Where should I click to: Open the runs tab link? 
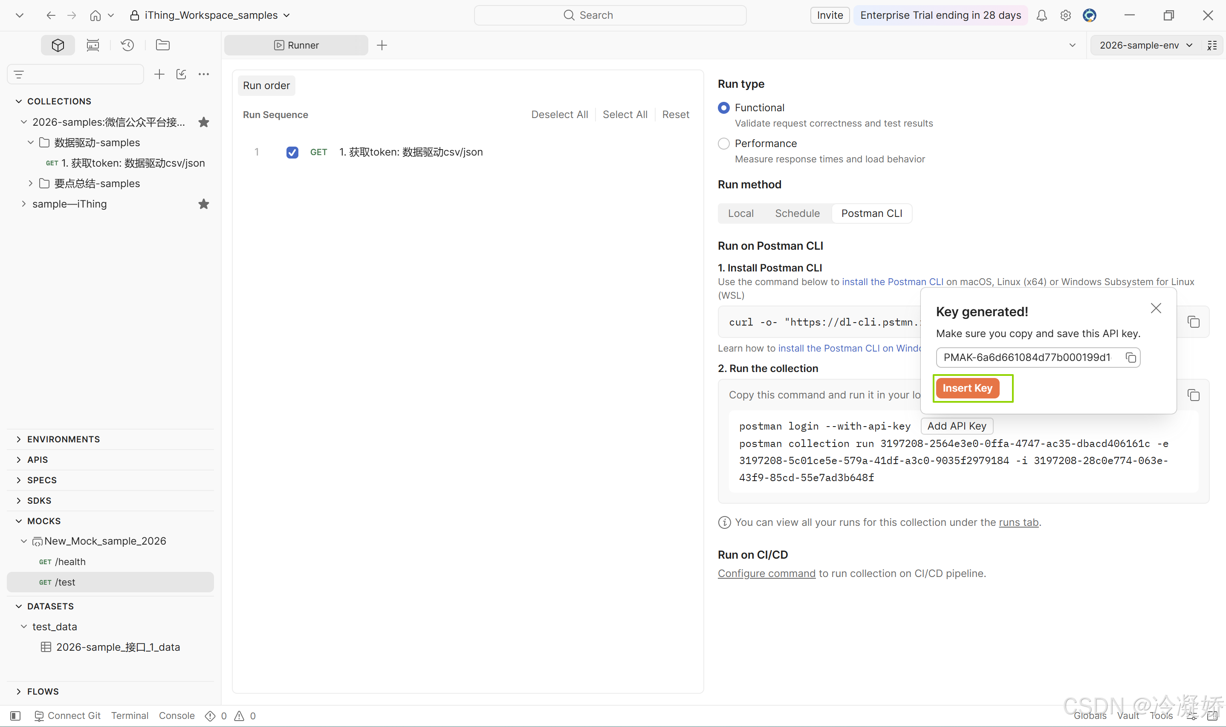tap(1019, 523)
